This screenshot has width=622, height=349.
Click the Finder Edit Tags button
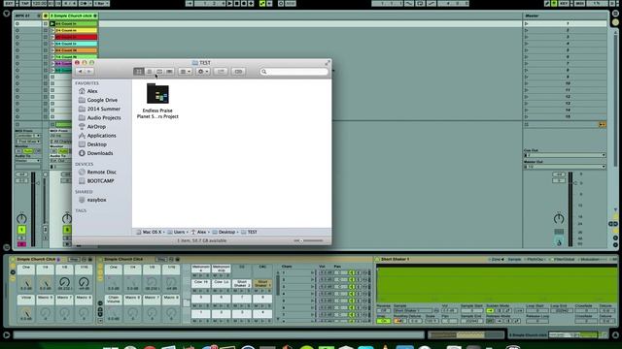click(238, 72)
